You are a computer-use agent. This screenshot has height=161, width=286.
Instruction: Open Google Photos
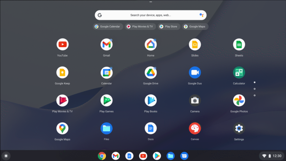click(x=239, y=100)
